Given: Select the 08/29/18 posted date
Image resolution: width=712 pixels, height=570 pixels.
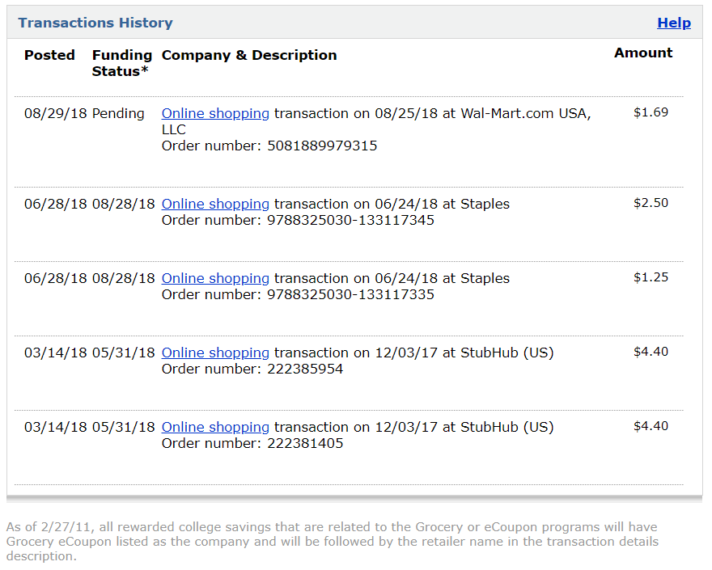Looking at the screenshot, I should pyautogui.click(x=55, y=113).
